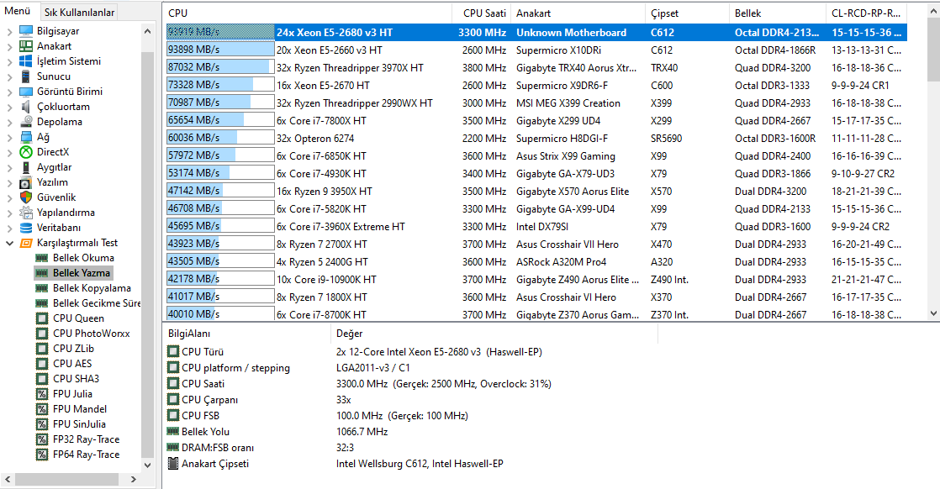
Task: Open the CPU SHA3 benchmark
Action: coord(76,379)
